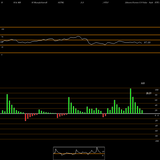Click the RSI value label 37.13
Image resolution: width=160 pixels, height=160 pixels.
[147, 43]
